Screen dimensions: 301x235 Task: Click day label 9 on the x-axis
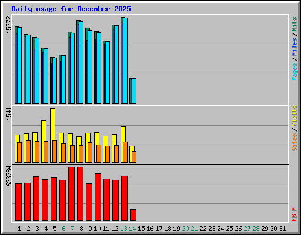click(x=90, y=229)
